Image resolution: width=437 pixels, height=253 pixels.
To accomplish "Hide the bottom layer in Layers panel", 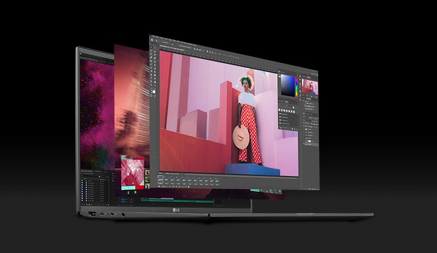I will pos(304,143).
